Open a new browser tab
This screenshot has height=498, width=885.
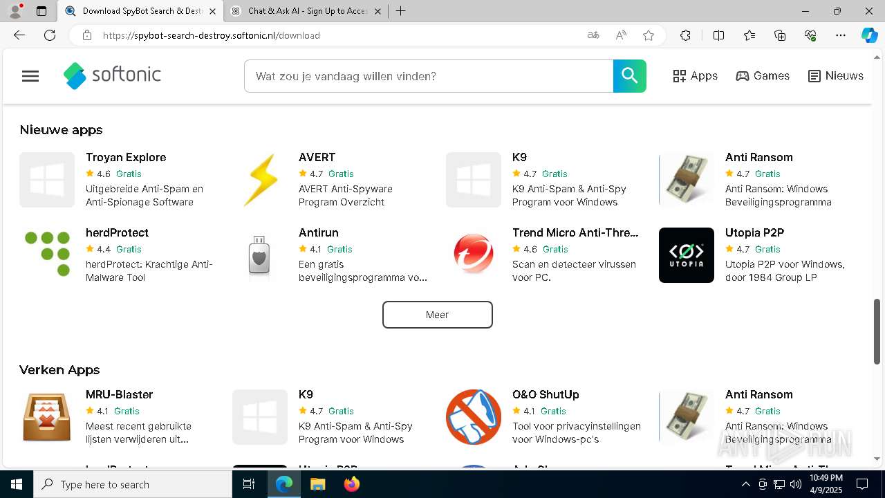pos(401,11)
